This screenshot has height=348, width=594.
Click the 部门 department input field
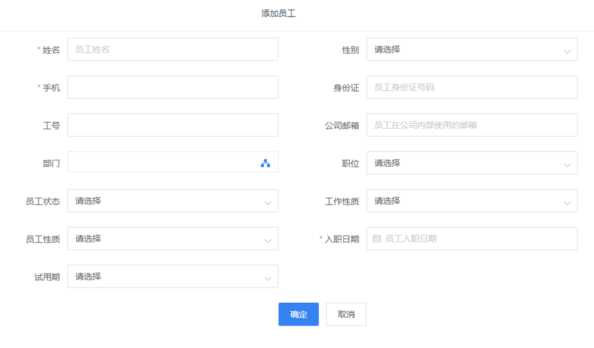[x=173, y=162]
